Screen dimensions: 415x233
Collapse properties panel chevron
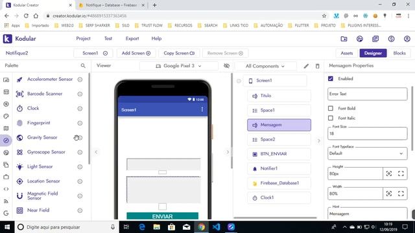(x=318, y=141)
